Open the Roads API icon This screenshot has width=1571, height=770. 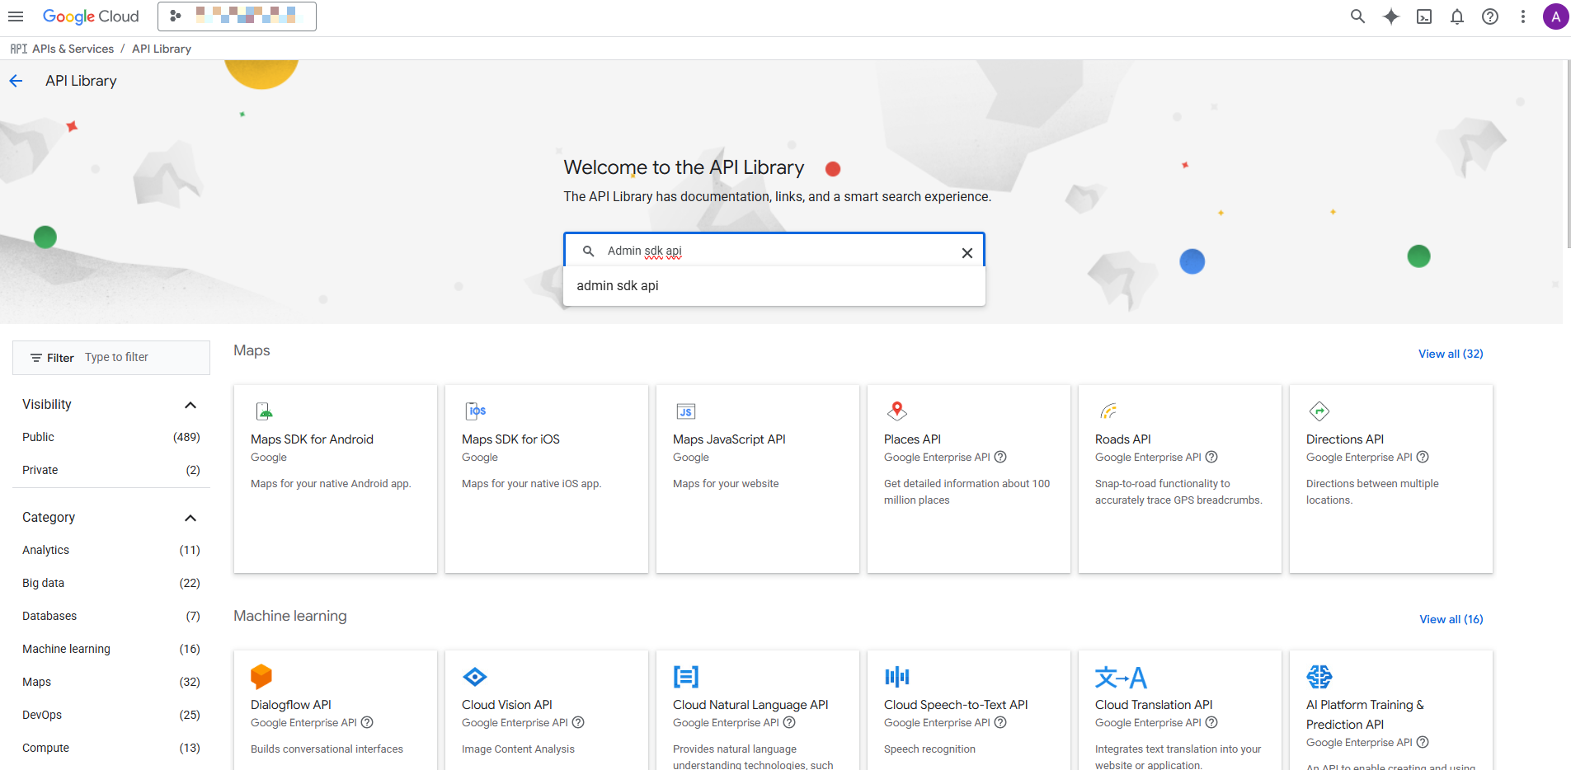point(1108,411)
